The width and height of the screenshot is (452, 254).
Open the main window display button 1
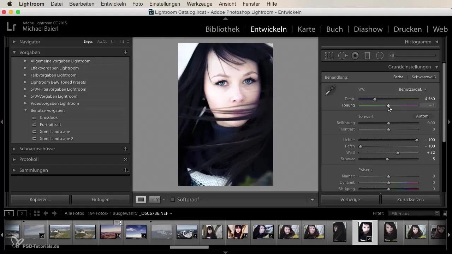[9, 213]
